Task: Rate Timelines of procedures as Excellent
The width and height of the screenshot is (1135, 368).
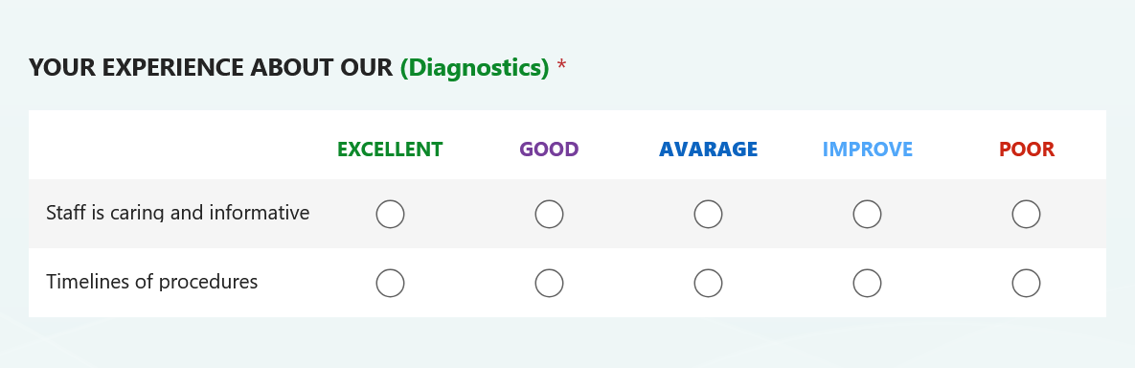Action: (390, 284)
